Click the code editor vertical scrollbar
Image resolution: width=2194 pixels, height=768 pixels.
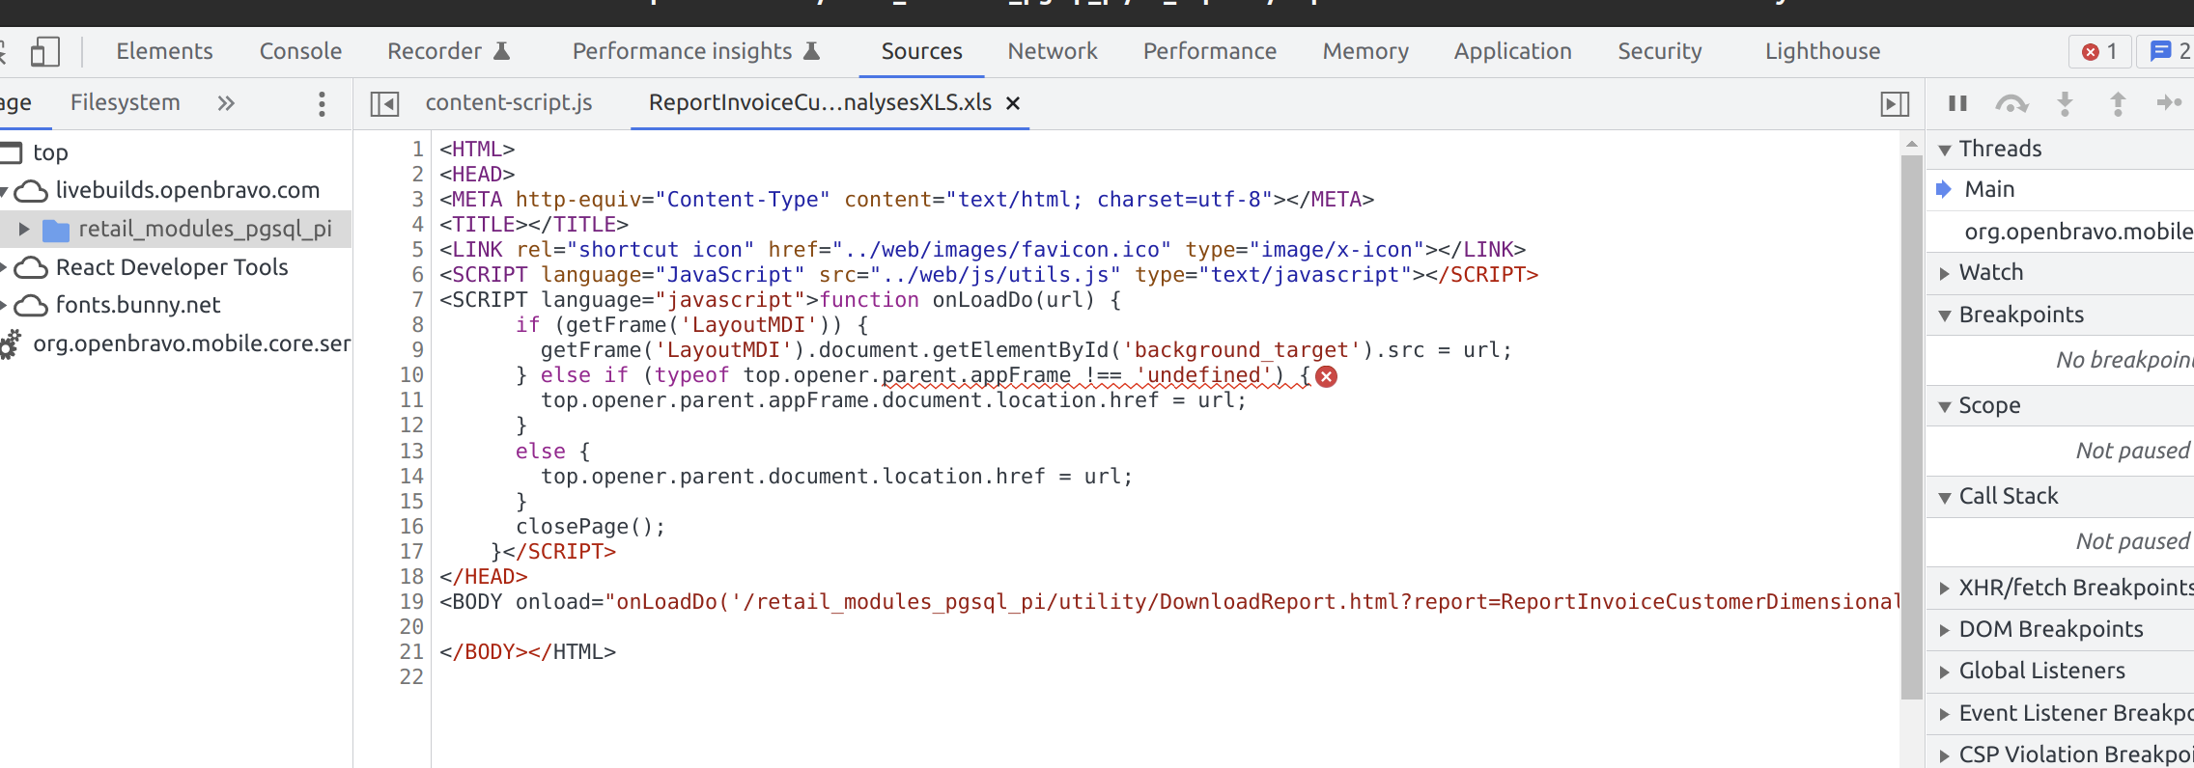1911,425
